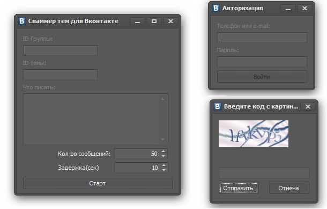Focus the captcha code input field
The image size is (327, 209).
264,172
